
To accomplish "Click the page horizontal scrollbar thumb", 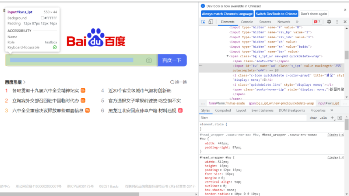I will pyautogui.click(x=69, y=194).
